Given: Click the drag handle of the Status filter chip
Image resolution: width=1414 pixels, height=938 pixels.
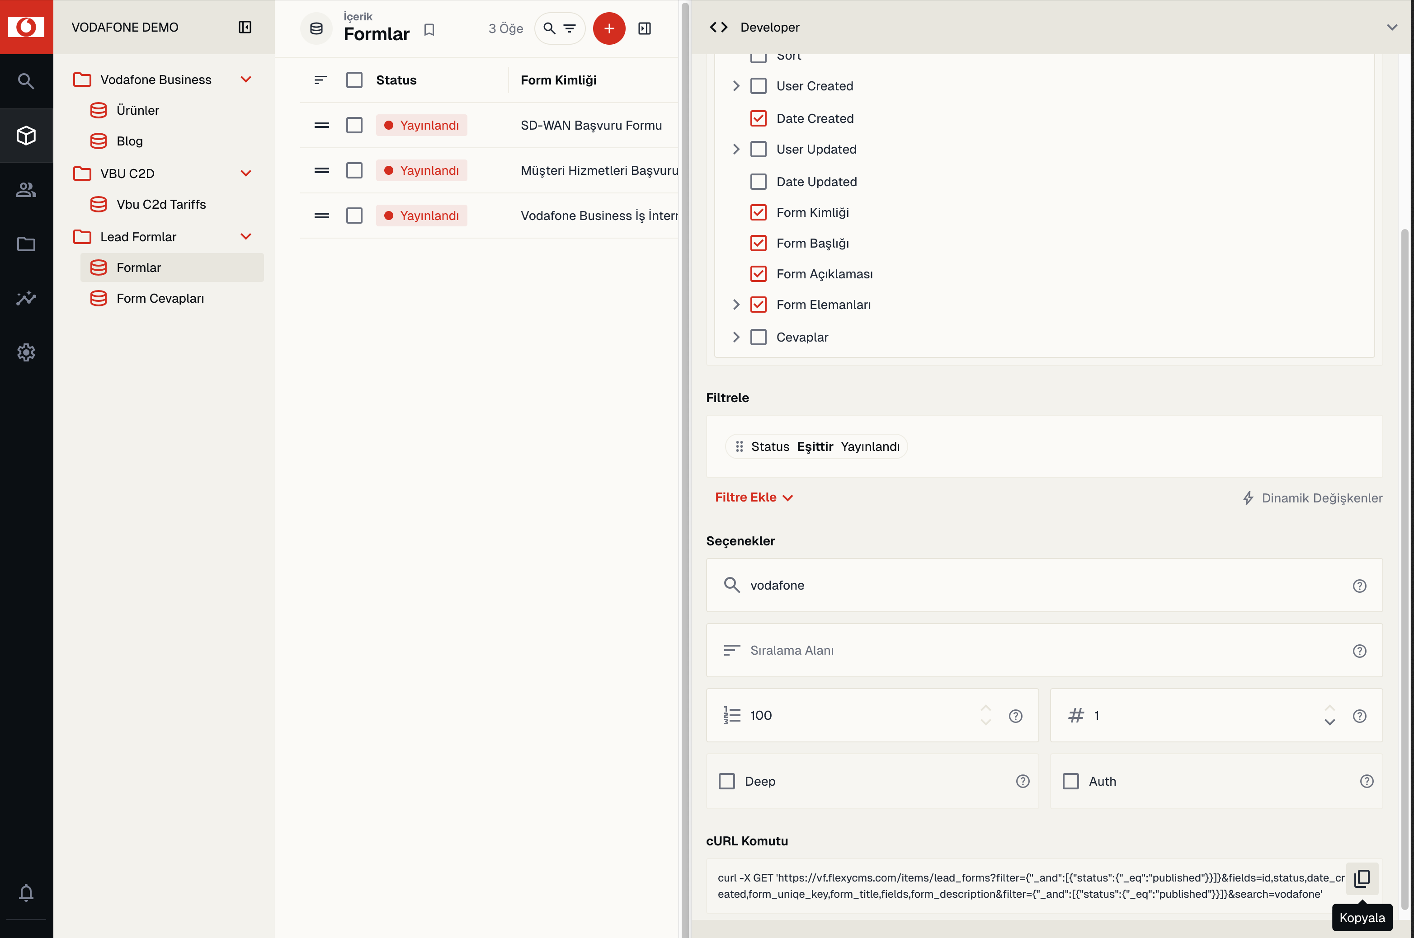Looking at the screenshot, I should 739,446.
